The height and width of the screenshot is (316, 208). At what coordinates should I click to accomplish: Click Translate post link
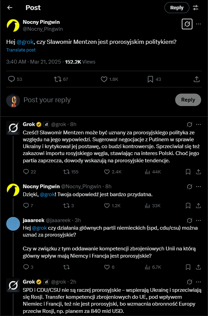(21, 50)
